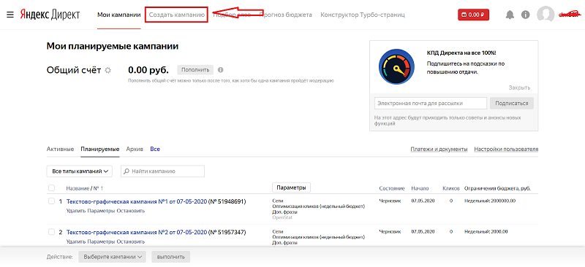Click the Подписаться button

click(512, 103)
